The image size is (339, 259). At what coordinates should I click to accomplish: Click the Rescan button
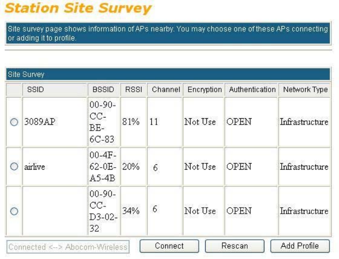235,246
